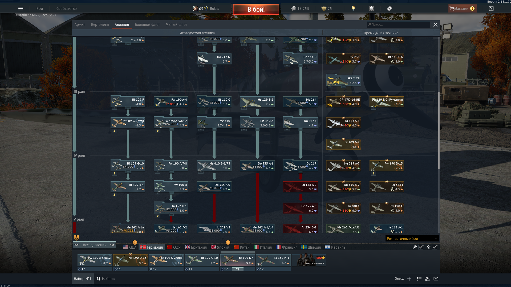Open the hamburger main menu
Image resolution: width=511 pixels, height=287 pixels.
click(x=21, y=9)
